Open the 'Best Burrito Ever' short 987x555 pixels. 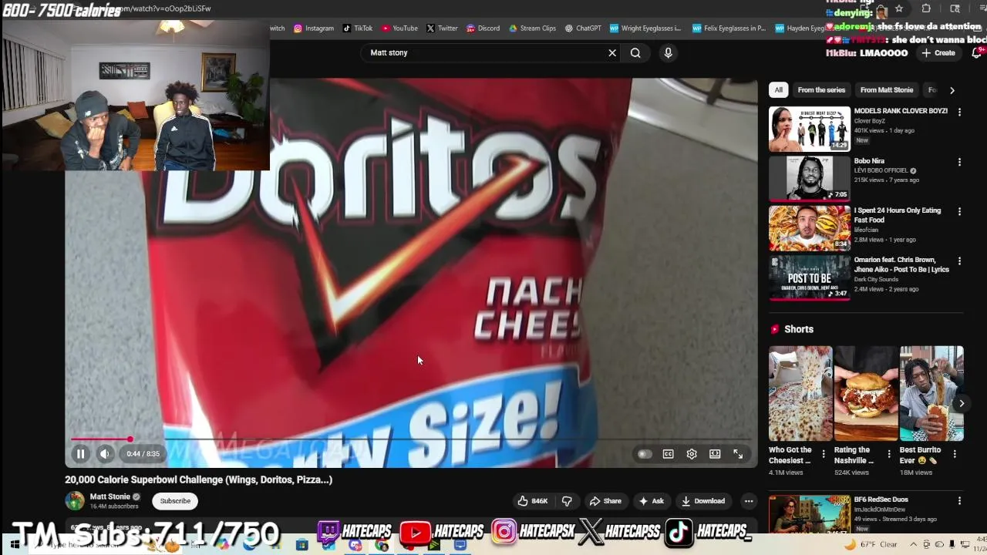click(x=931, y=393)
